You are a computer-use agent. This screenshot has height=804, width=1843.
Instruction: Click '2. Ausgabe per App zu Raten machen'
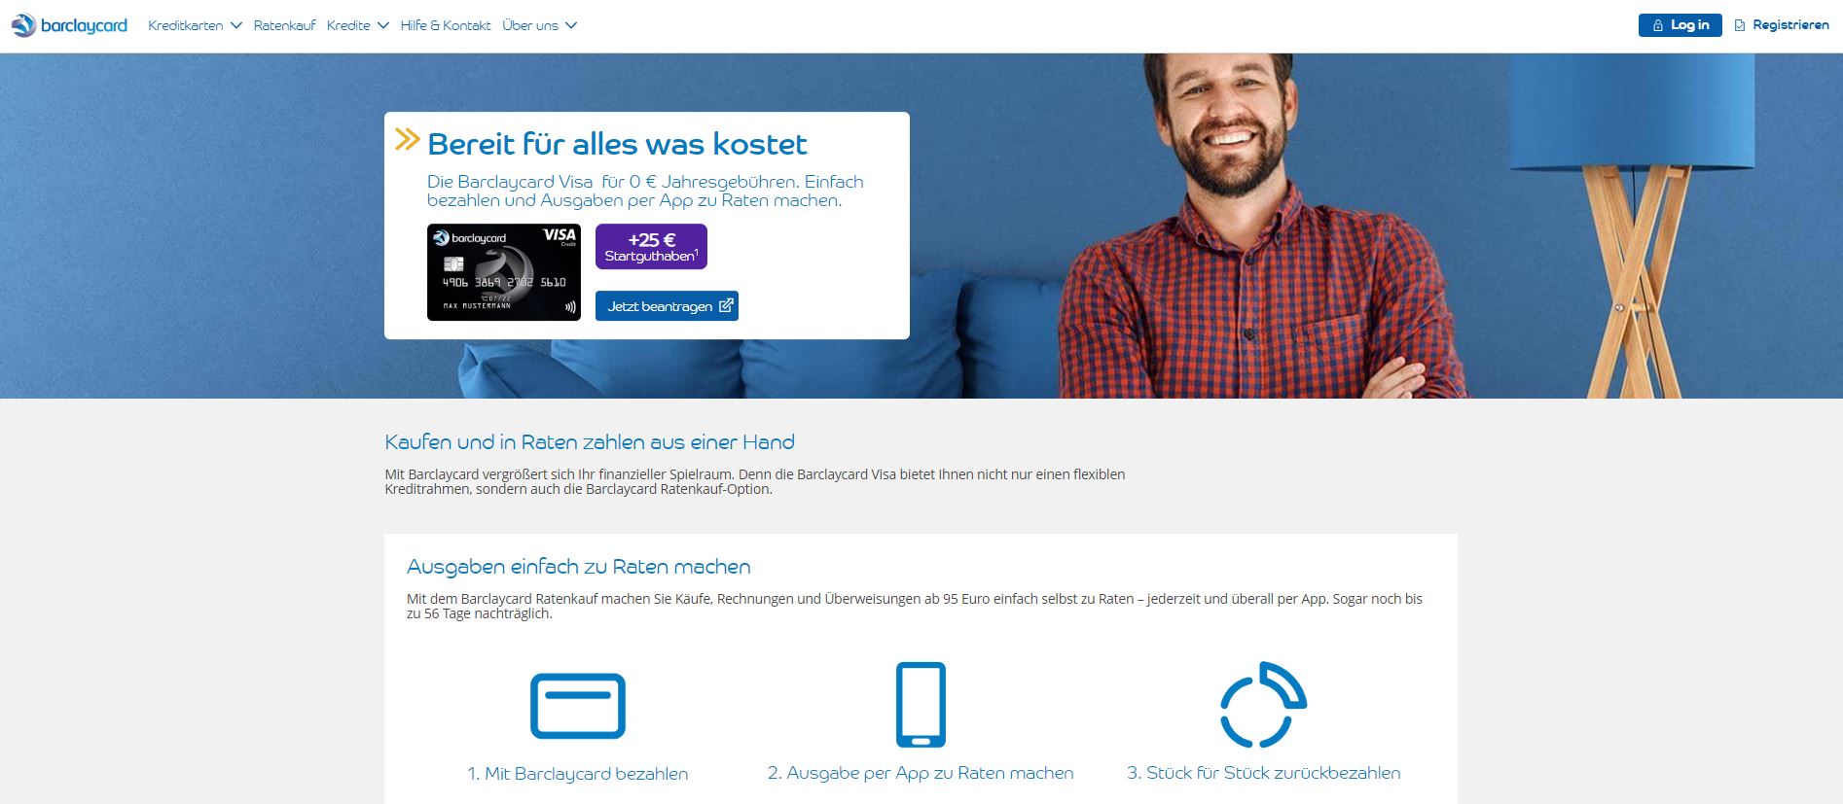[x=921, y=773]
